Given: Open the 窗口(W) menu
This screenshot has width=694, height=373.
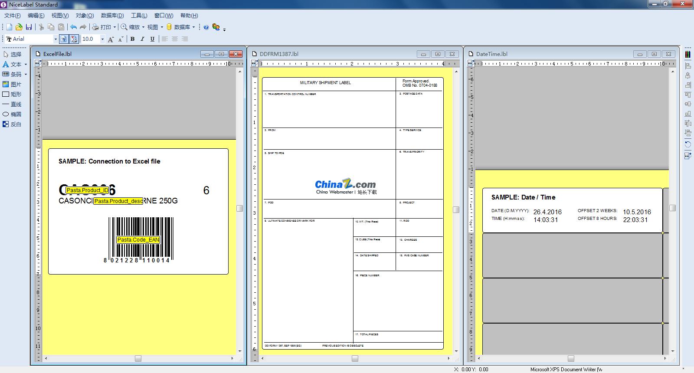Looking at the screenshot, I should click(164, 16).
